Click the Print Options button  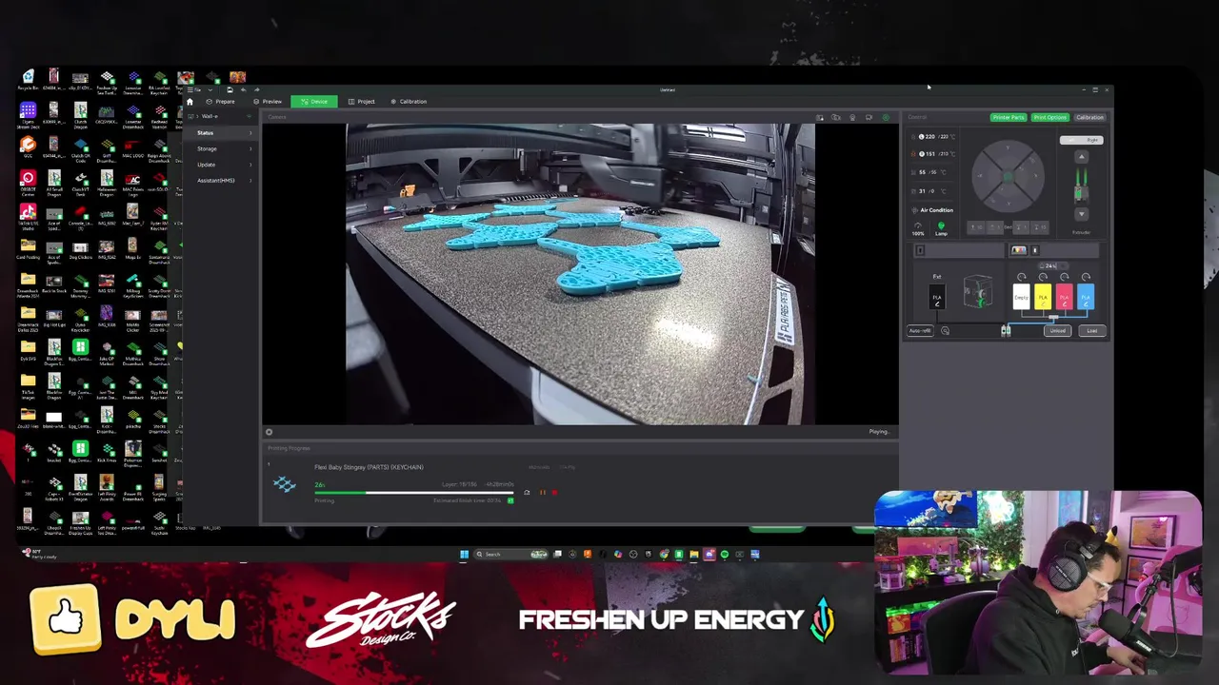(x=1050, y=117)
